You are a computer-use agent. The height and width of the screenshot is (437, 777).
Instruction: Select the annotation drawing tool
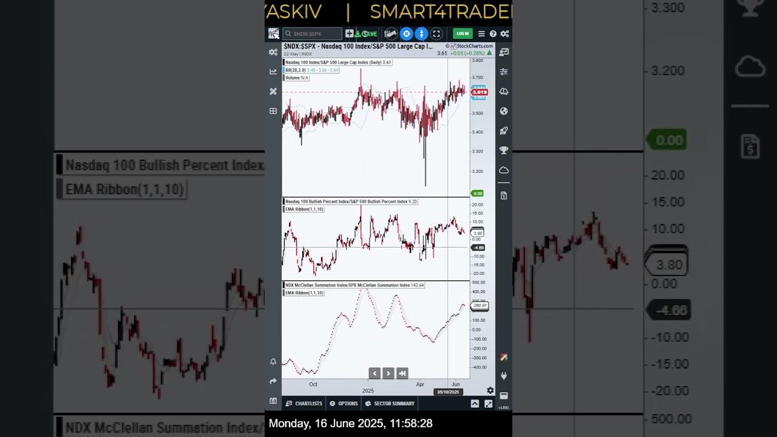click(x=390, y=34)
